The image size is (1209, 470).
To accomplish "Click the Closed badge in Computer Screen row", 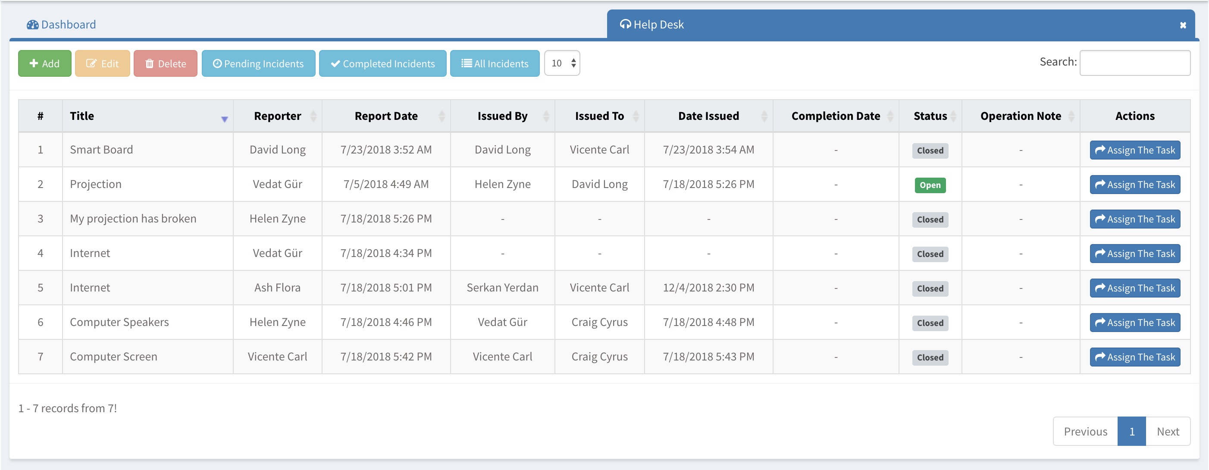I will coord(930,358).
